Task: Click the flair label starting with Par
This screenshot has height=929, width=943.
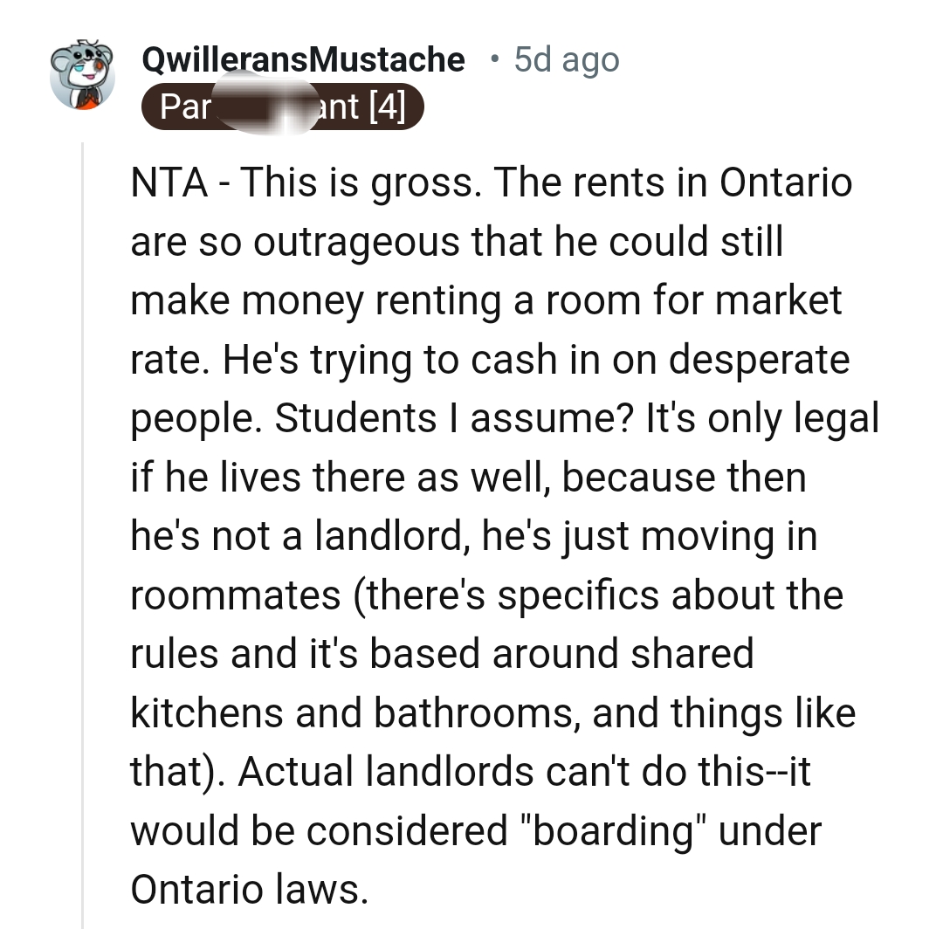Action: (183, 106)
